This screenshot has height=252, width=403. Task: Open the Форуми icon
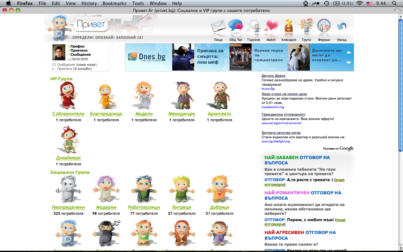point(324,26)
